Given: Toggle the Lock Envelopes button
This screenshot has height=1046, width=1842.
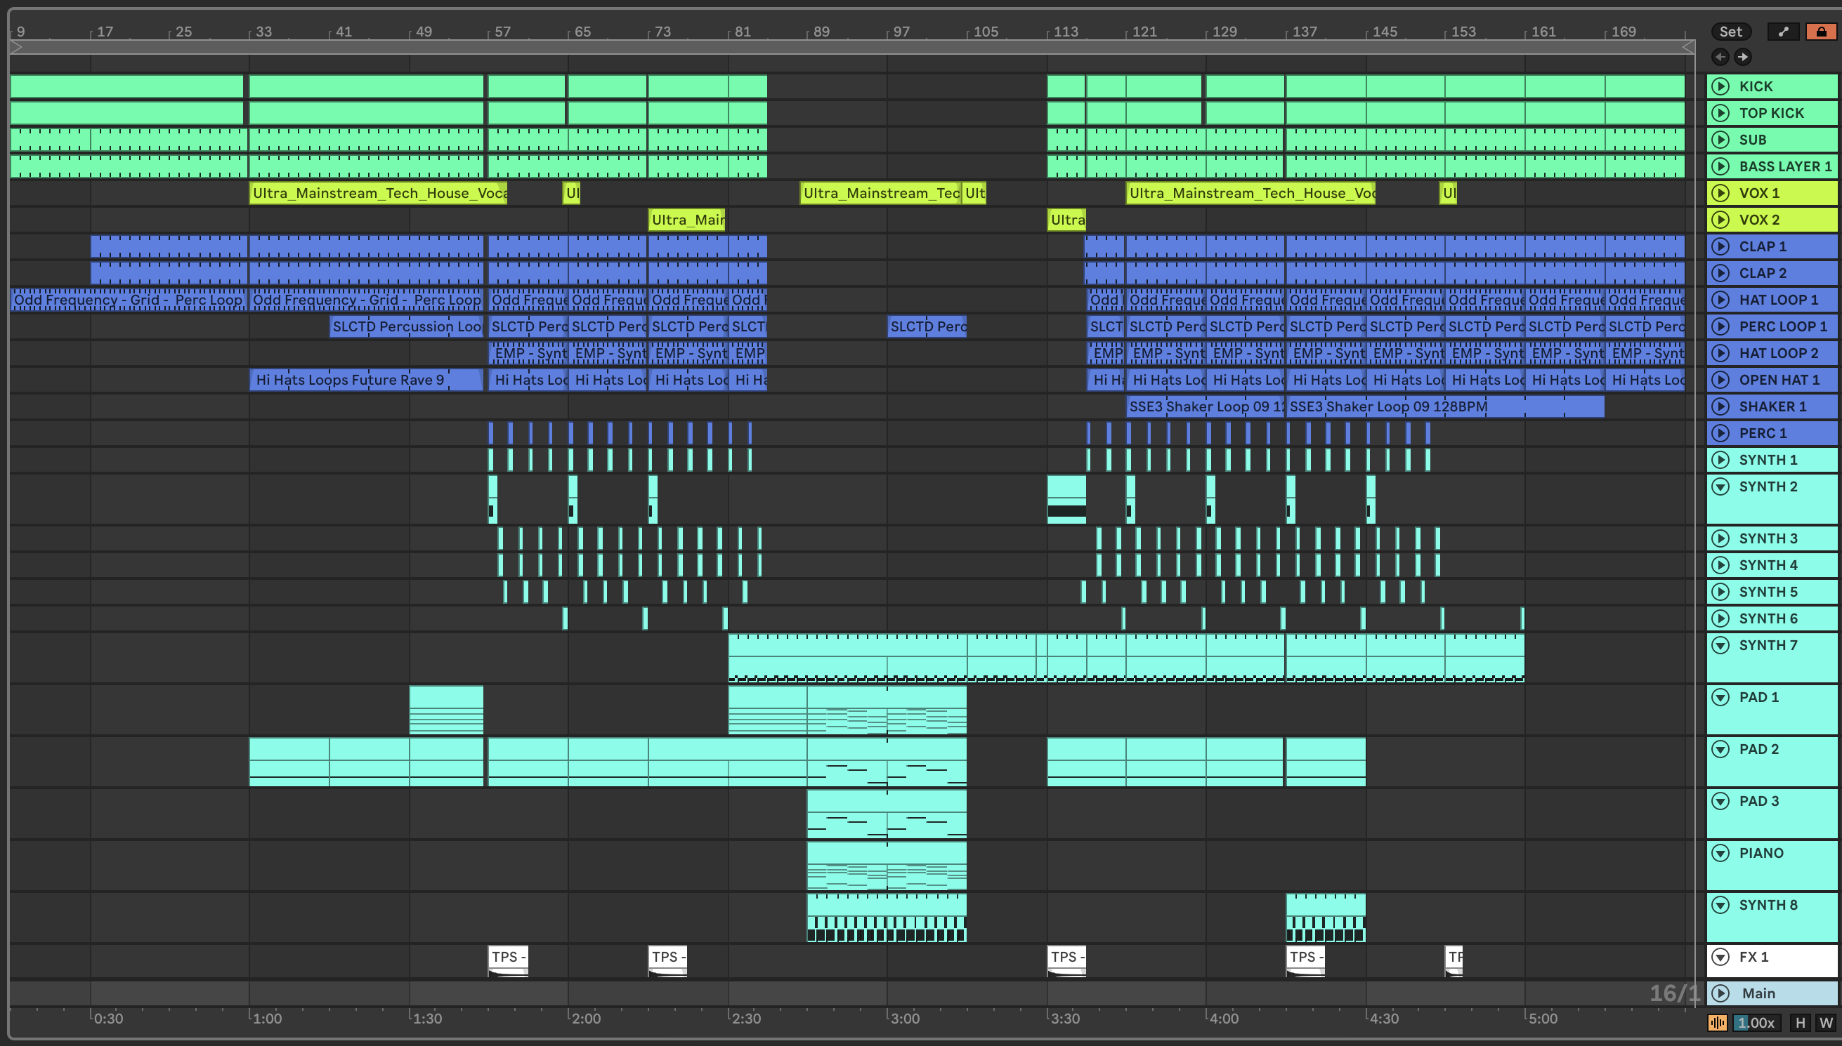Looking at the screenshot, I should [x=1820, y=32].
